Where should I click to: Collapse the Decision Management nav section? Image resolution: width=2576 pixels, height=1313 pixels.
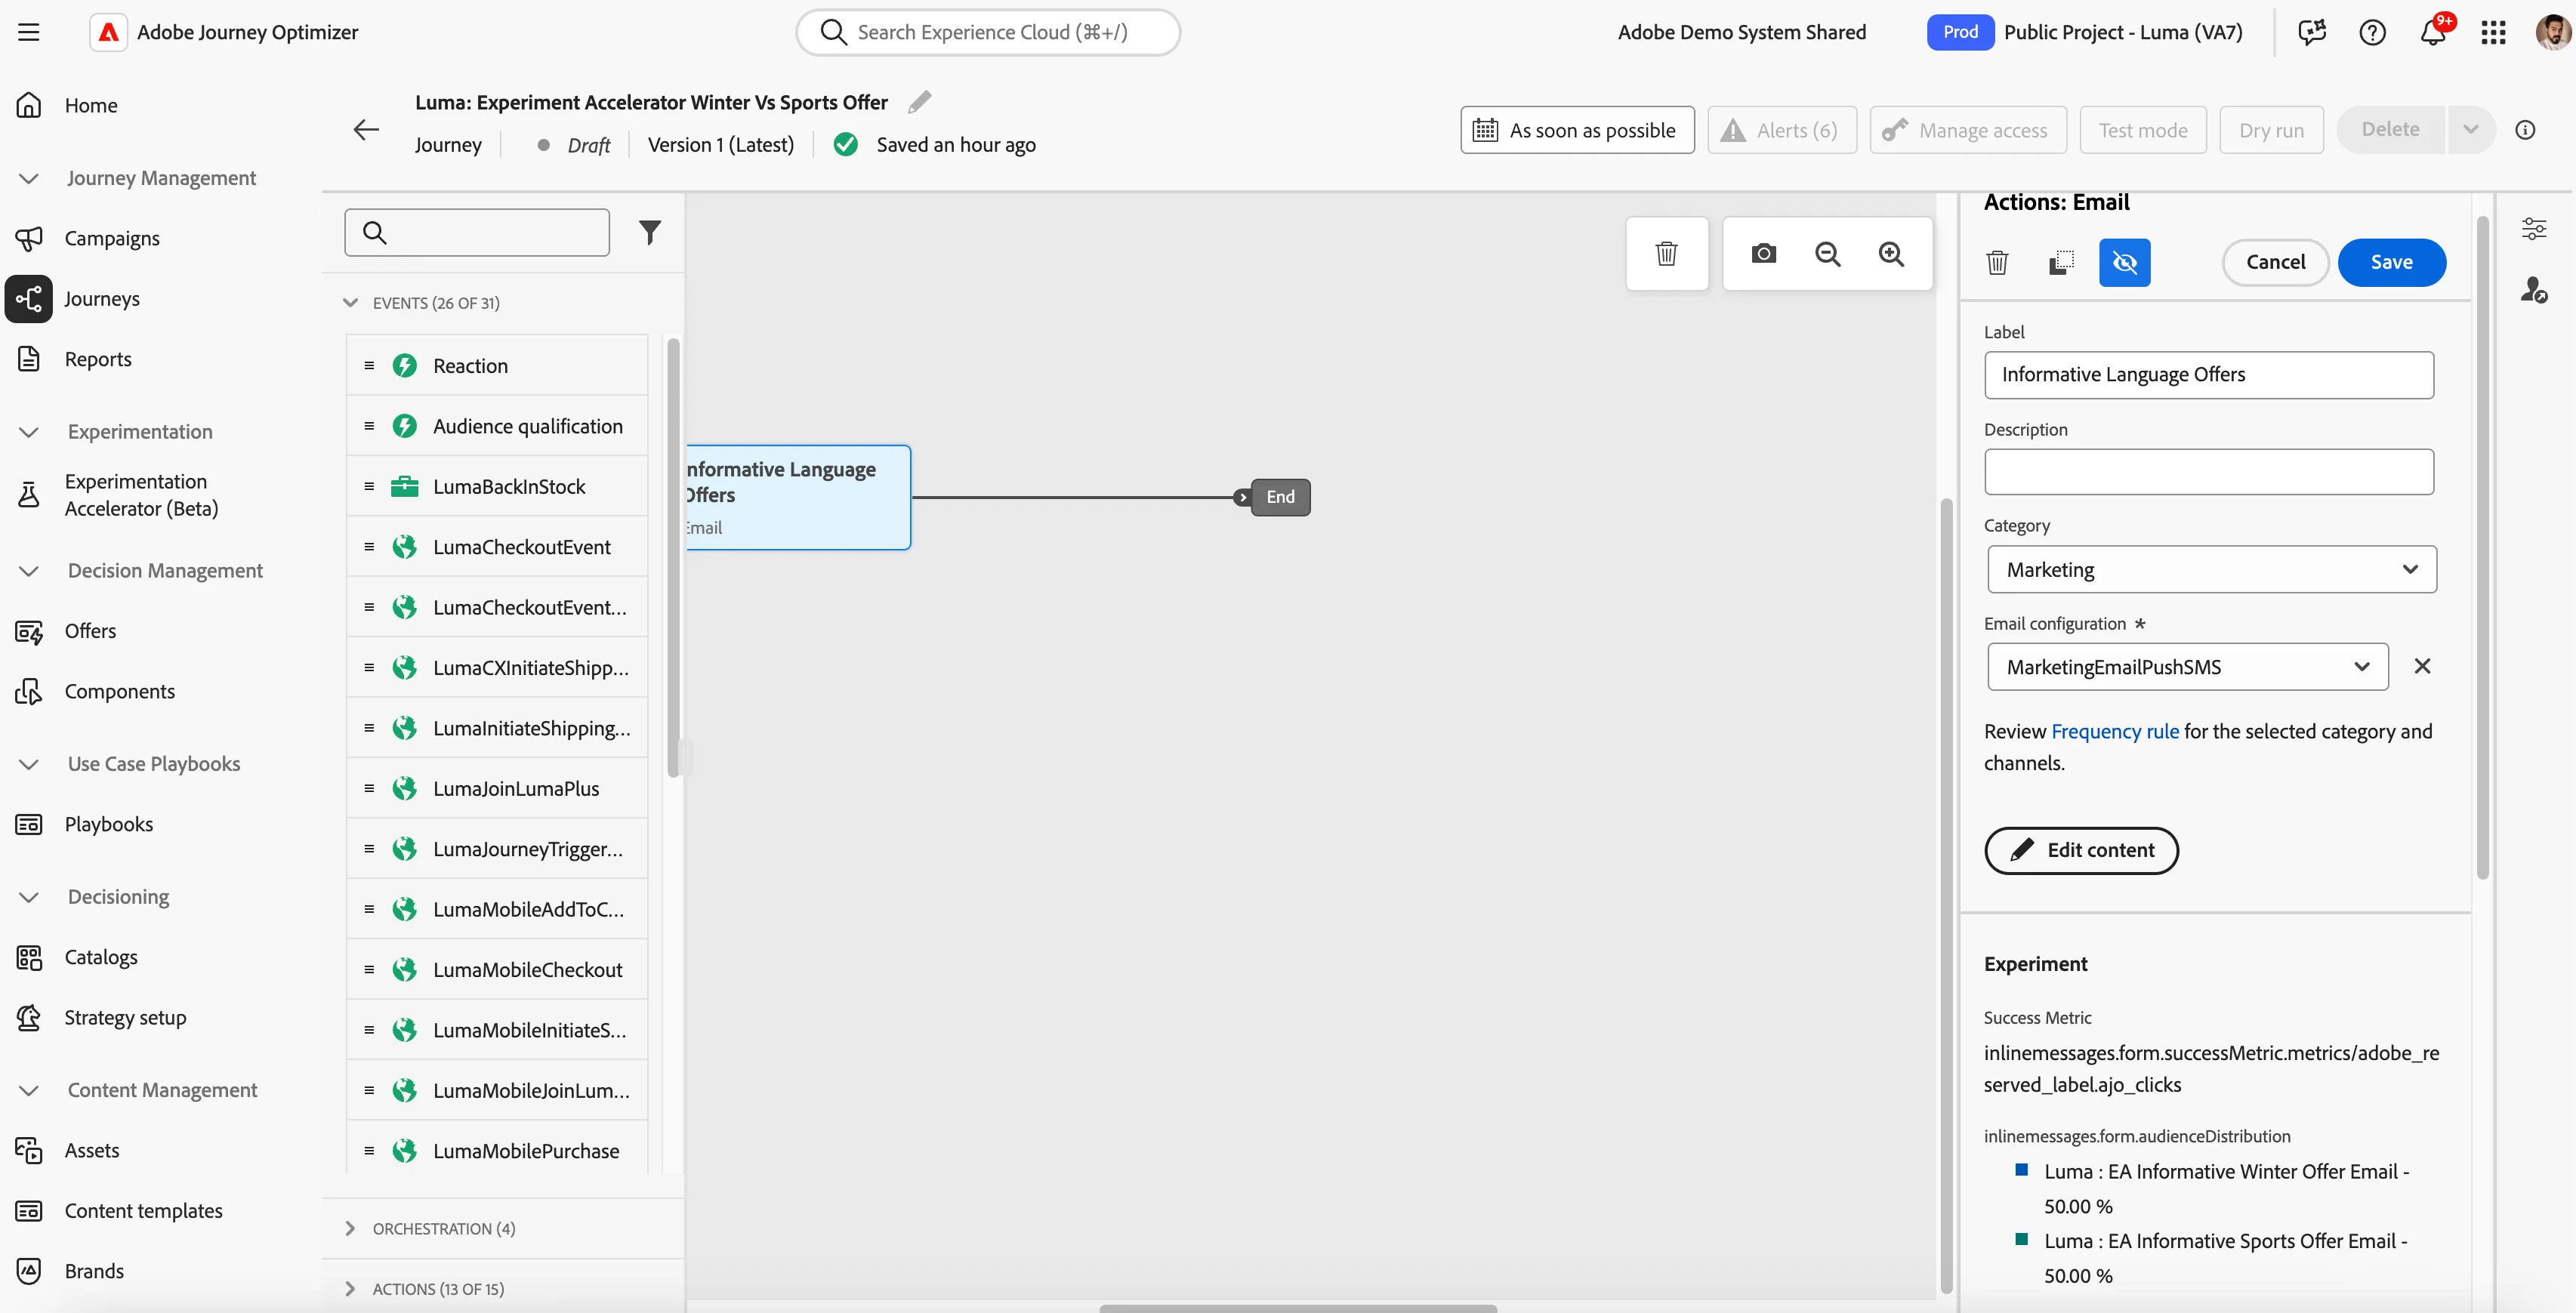click(x=29, y=571)
